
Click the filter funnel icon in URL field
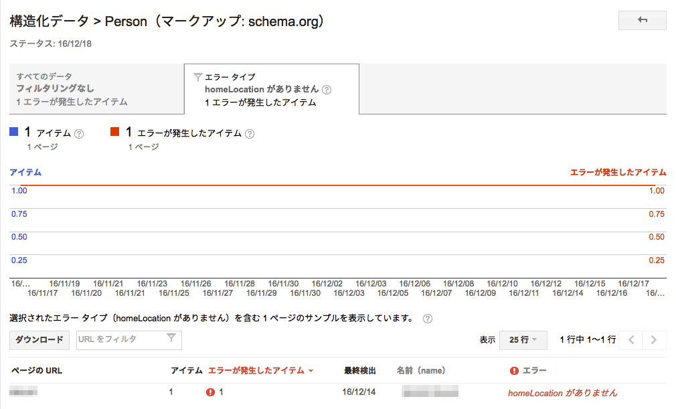point(171,339)
